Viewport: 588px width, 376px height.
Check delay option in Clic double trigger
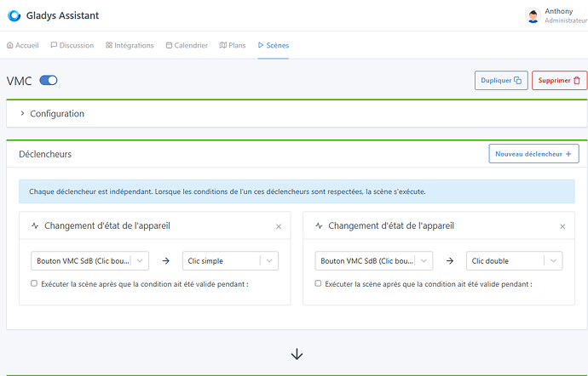click(x=318, y=283)
